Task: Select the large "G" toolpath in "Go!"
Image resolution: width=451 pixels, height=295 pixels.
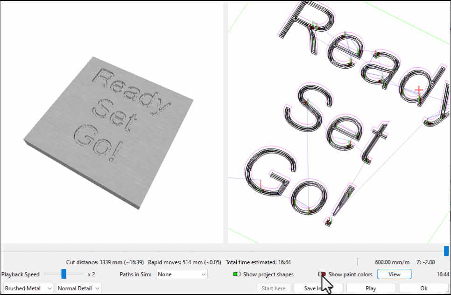Action: tap(269, 176)
